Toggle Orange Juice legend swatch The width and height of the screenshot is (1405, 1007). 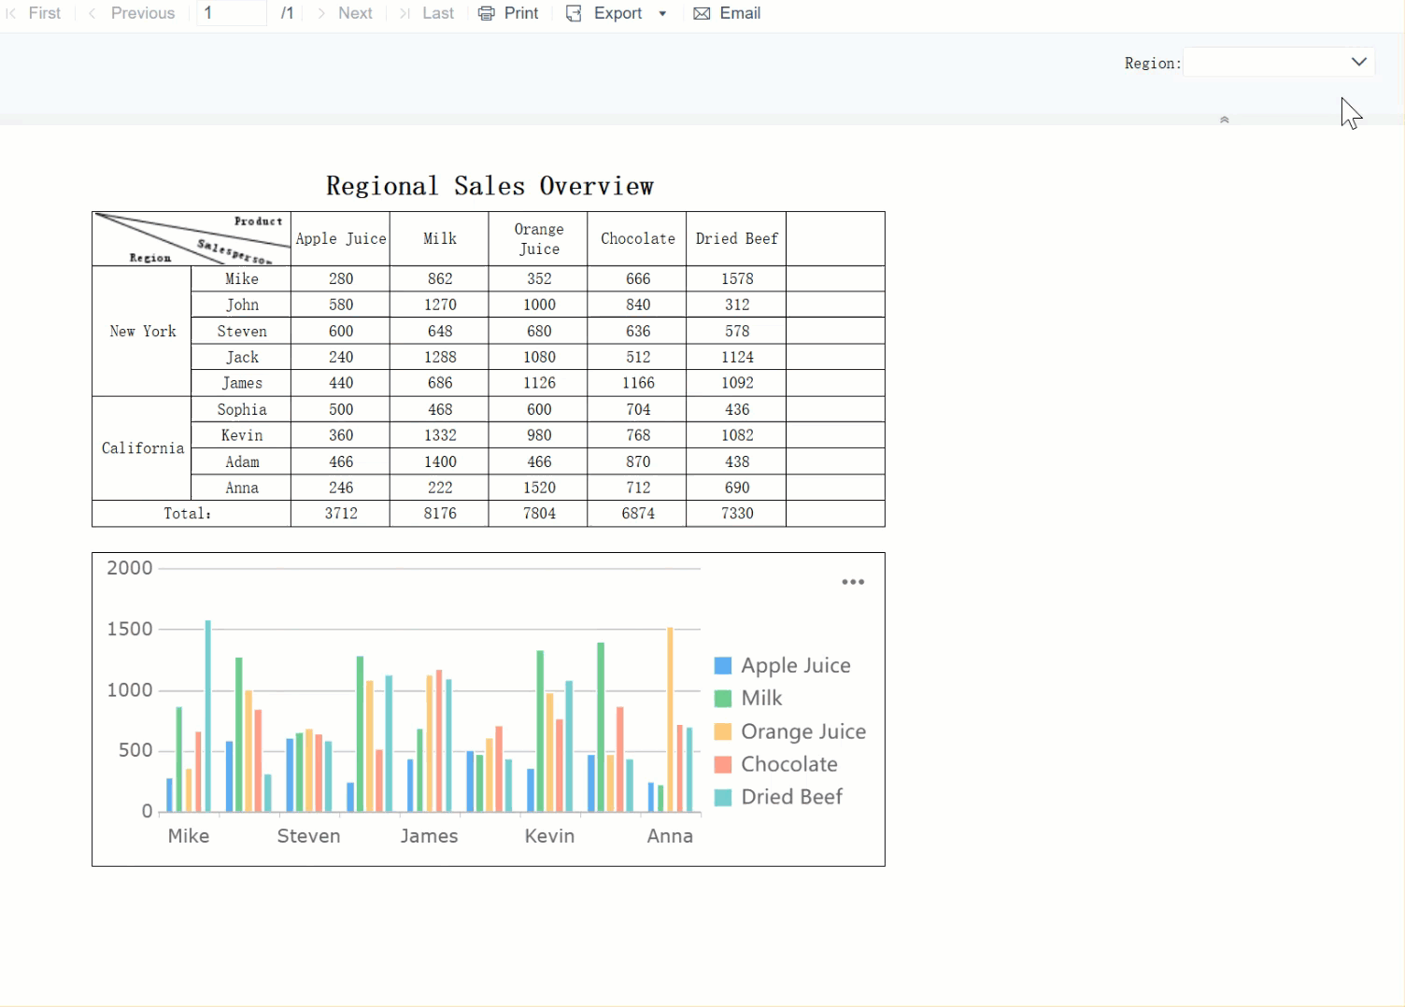click(723, 731)
